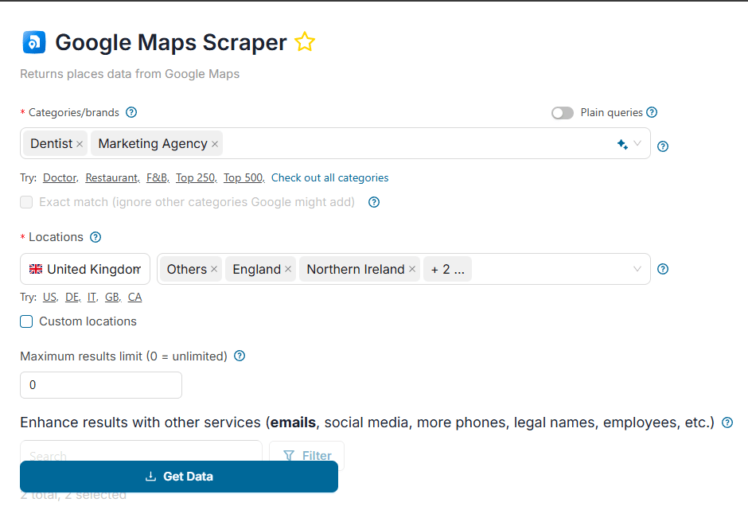Select the IT location suggestion
The height and width of the screenshot is (510, 748).
click(92, 298)
